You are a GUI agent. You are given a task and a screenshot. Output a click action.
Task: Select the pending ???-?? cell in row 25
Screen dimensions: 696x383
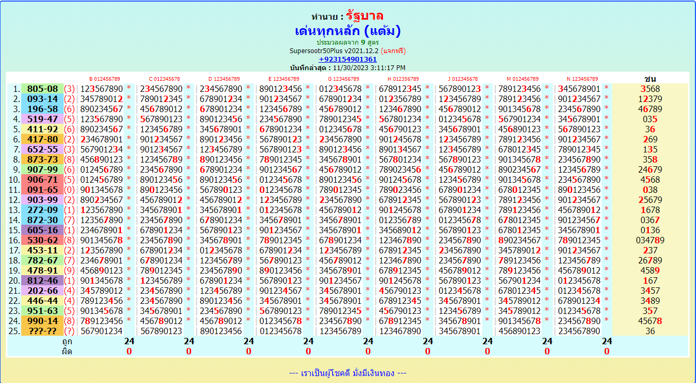42,331
